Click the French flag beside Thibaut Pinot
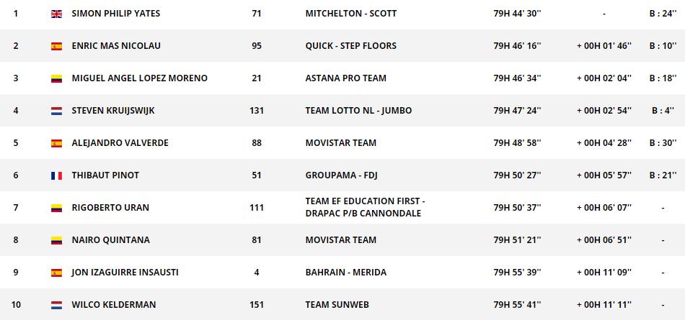 click(x=56, y=175)
